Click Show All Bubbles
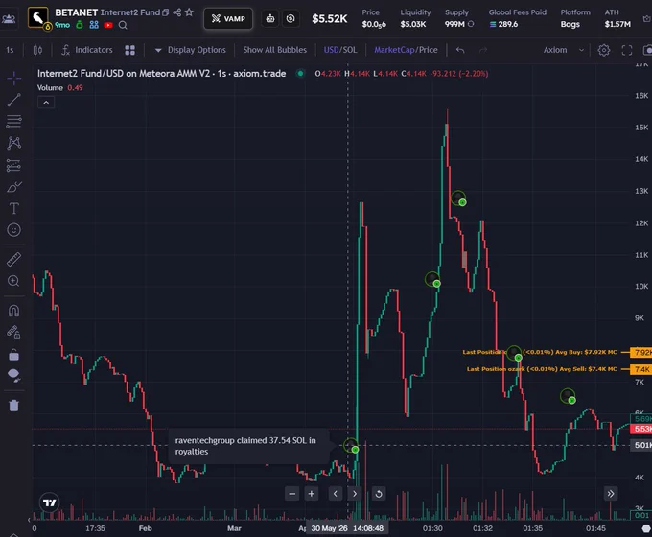Image resolution: width=652 pixels, height=537 pixels. pyautogui.click(x=274, y=50)
